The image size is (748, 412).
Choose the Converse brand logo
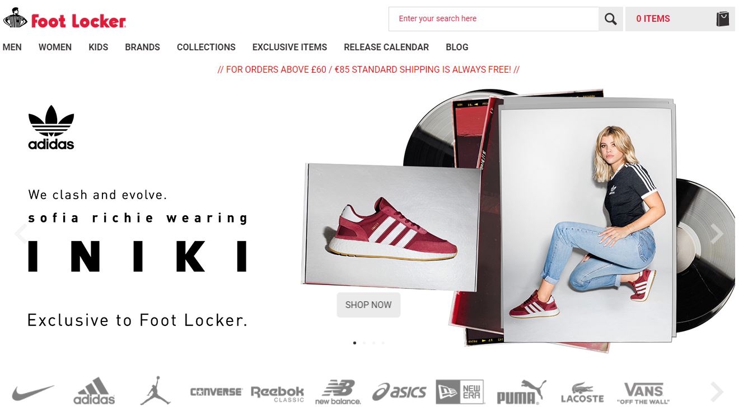point(216,392)
